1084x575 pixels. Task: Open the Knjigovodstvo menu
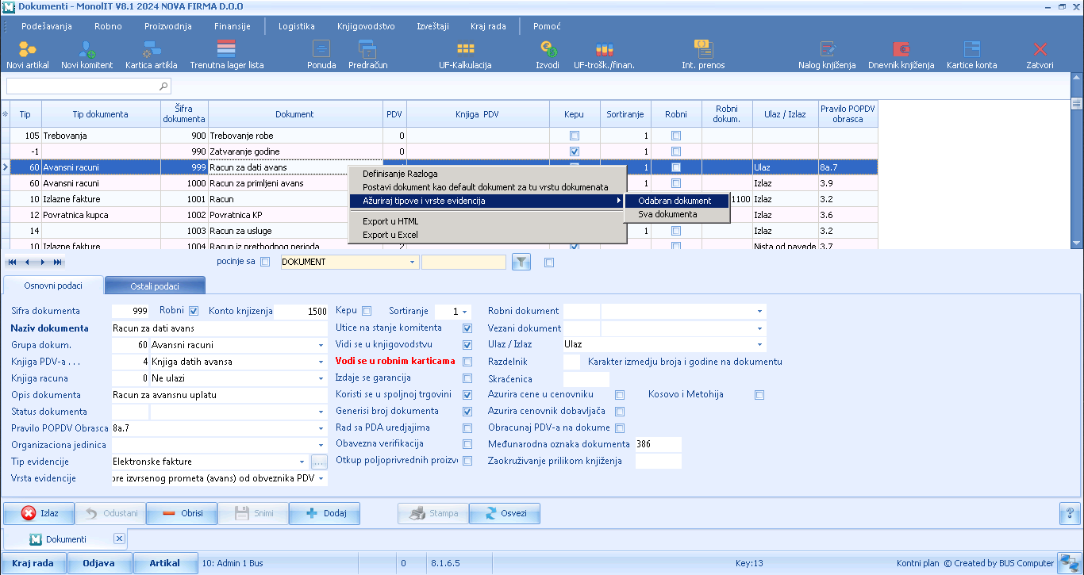(366, 26)
